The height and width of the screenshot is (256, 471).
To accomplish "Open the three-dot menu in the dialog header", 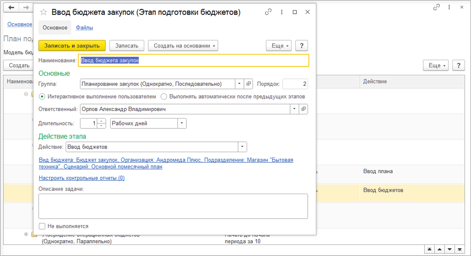I will (282, 12).
